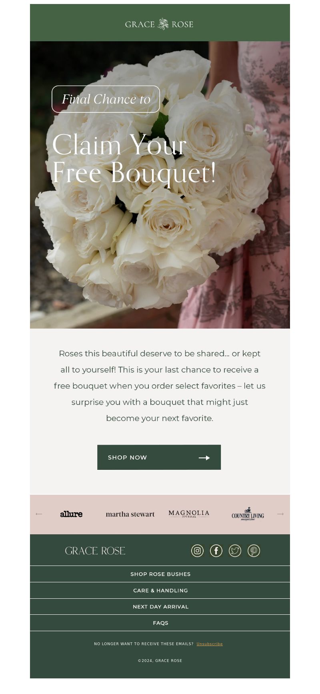Click the Grace Rose header logo
Viewport: 320px width, 694px height.
tap(159, 24)
